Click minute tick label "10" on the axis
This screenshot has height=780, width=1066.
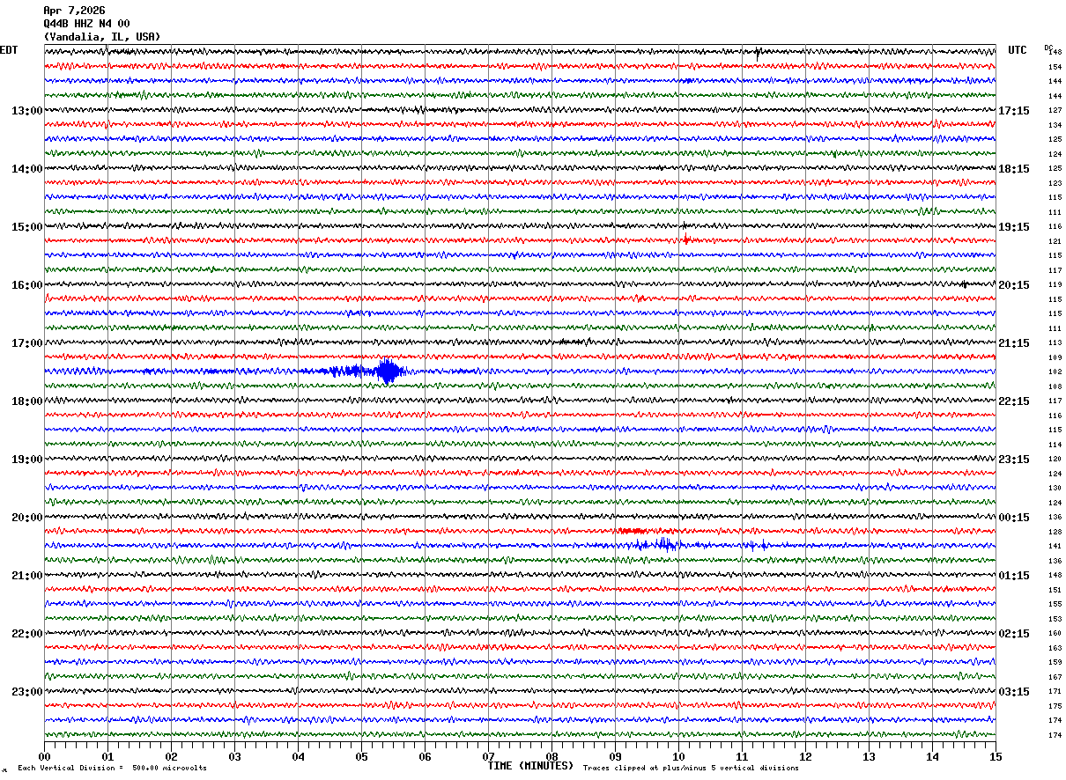click(678, 756)
